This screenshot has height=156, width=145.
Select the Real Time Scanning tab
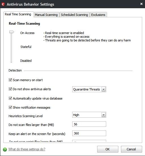point(18,14)
